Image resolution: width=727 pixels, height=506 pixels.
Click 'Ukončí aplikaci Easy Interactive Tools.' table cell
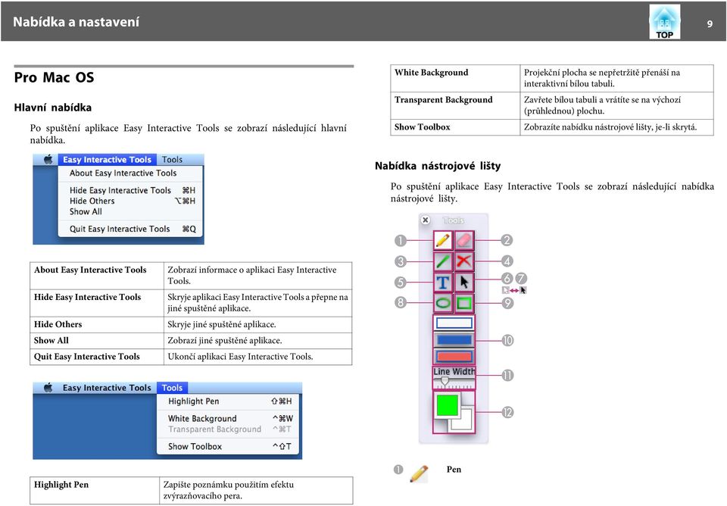[257, 357]
